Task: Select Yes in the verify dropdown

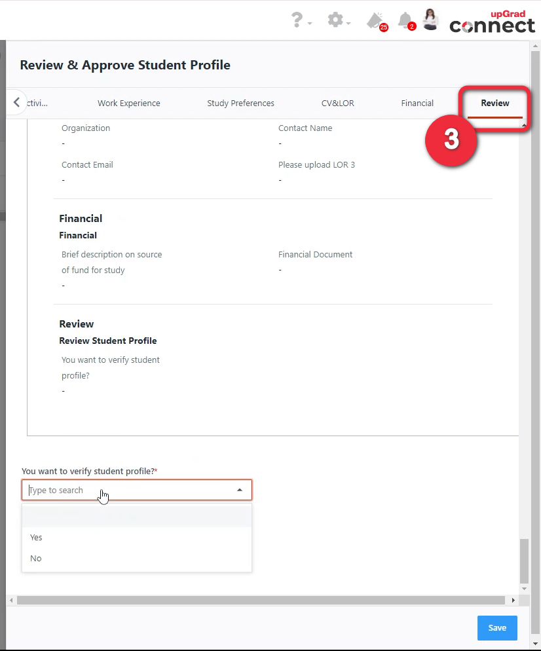Action: (x=37, y=538)
